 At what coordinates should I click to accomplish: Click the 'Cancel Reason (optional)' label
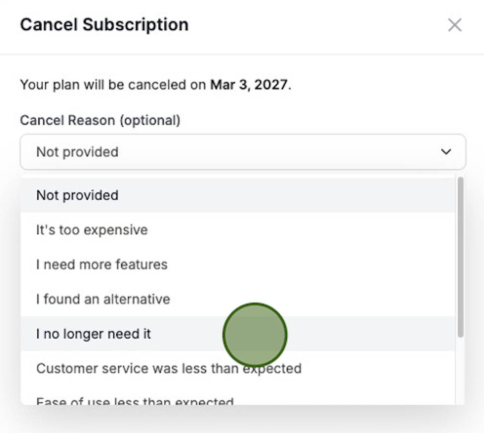(x=100, y=120)
